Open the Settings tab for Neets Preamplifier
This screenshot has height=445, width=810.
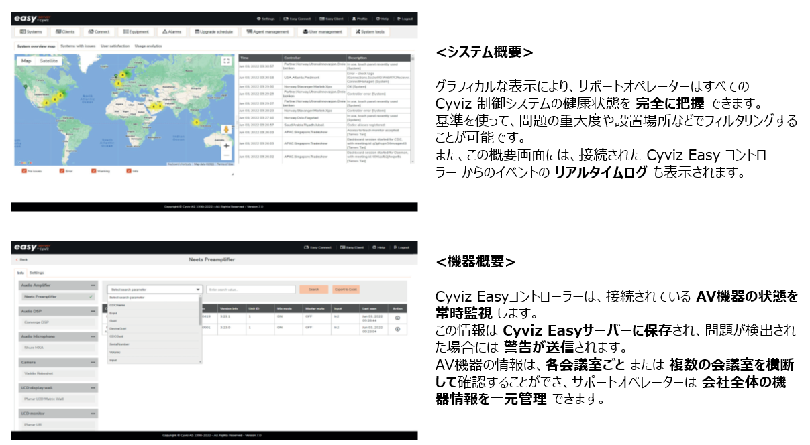(x=36, y=273)
